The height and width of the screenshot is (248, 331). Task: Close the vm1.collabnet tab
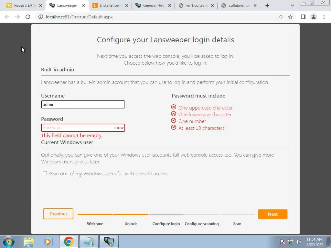(x=212, y=5)
